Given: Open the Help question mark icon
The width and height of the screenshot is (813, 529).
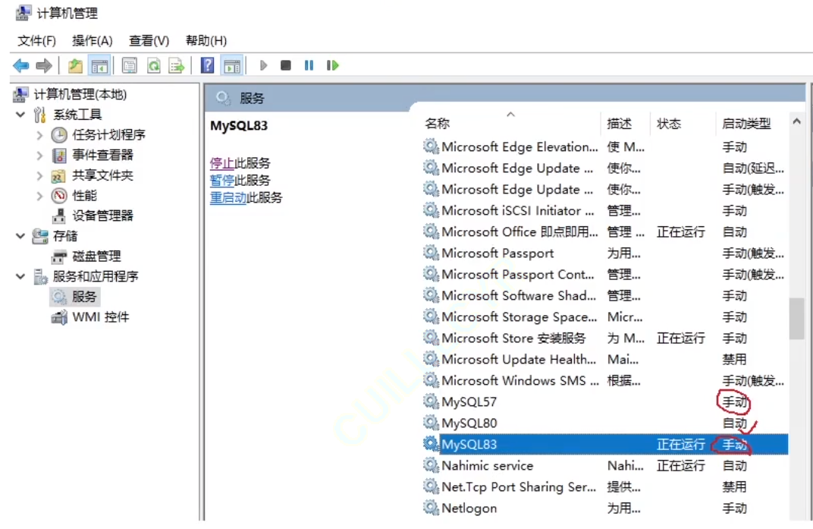Looking at the screenshot, I should click(x=207, y=65).
